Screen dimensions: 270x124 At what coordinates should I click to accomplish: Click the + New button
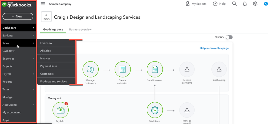18,16
